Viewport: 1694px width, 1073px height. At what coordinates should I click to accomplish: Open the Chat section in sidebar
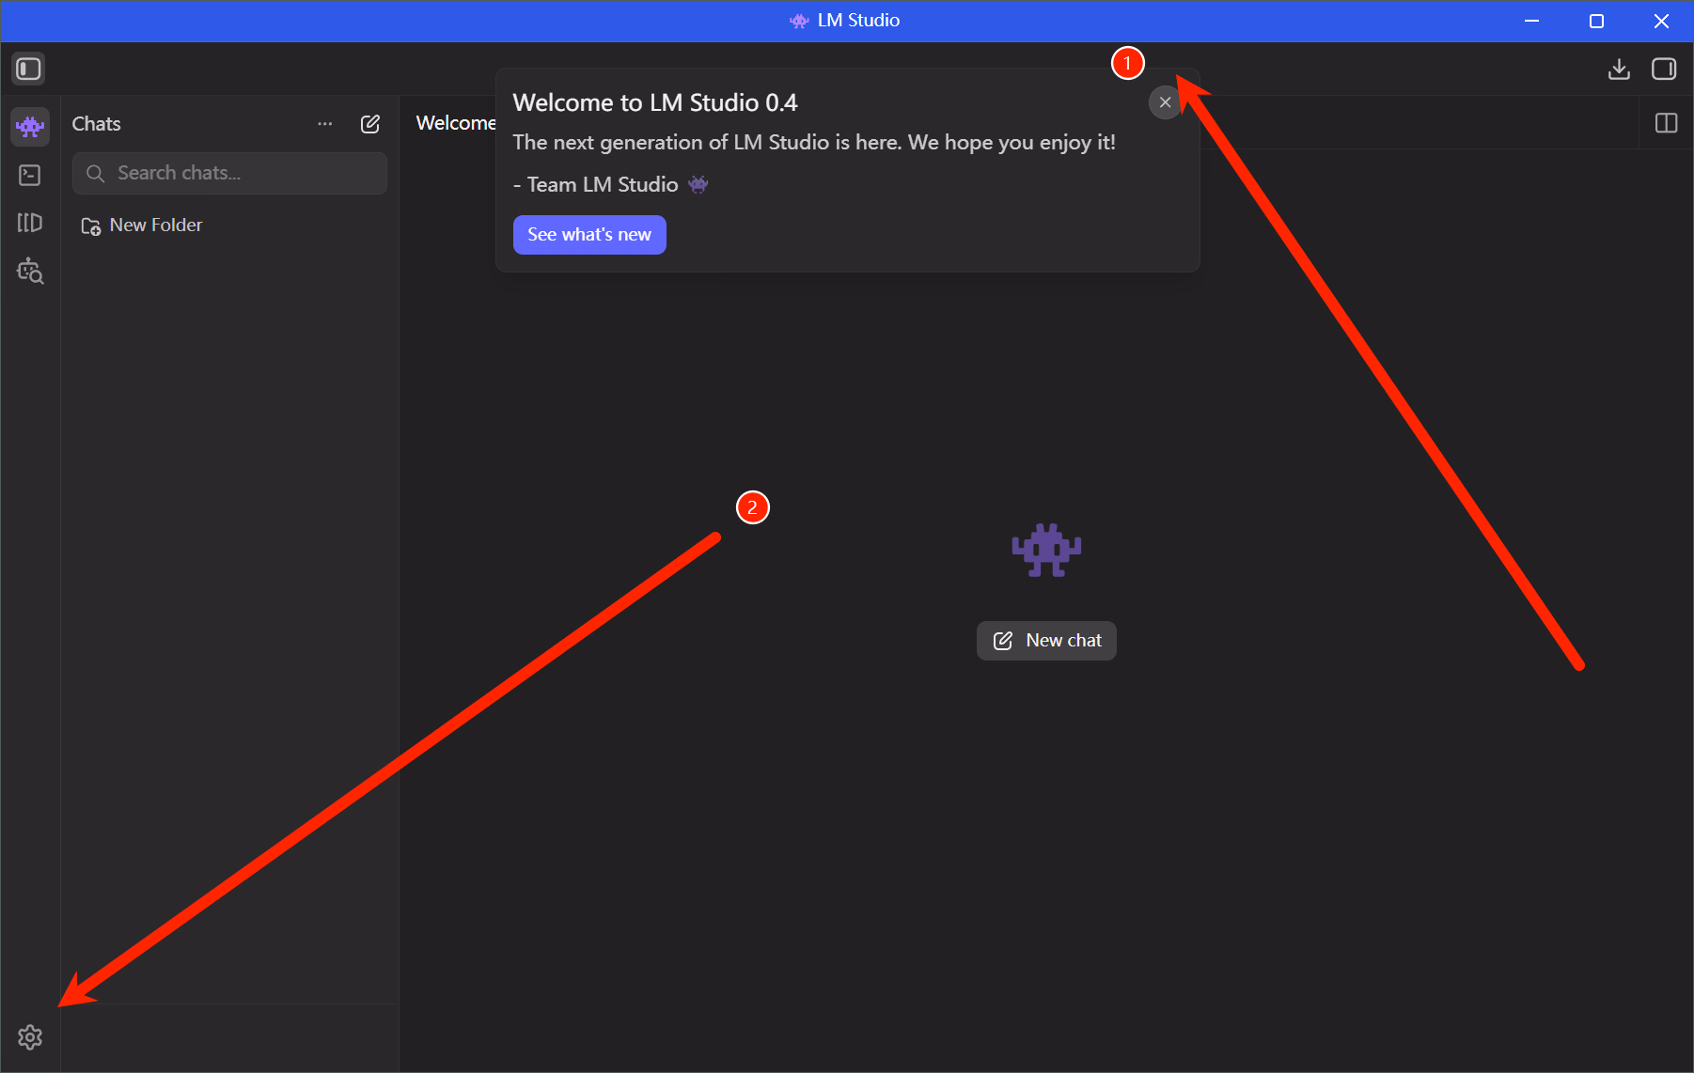point(30,126)
